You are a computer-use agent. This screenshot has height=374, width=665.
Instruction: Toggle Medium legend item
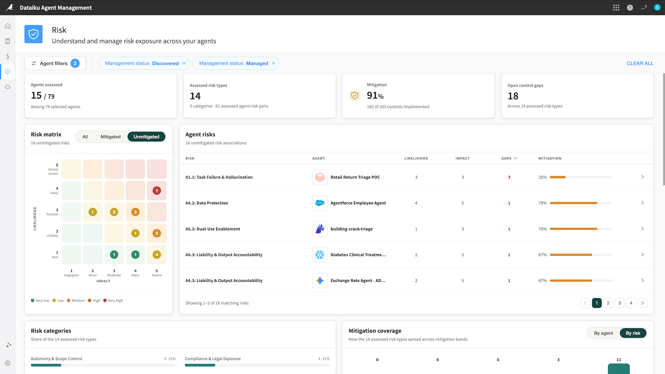point(76,301)
